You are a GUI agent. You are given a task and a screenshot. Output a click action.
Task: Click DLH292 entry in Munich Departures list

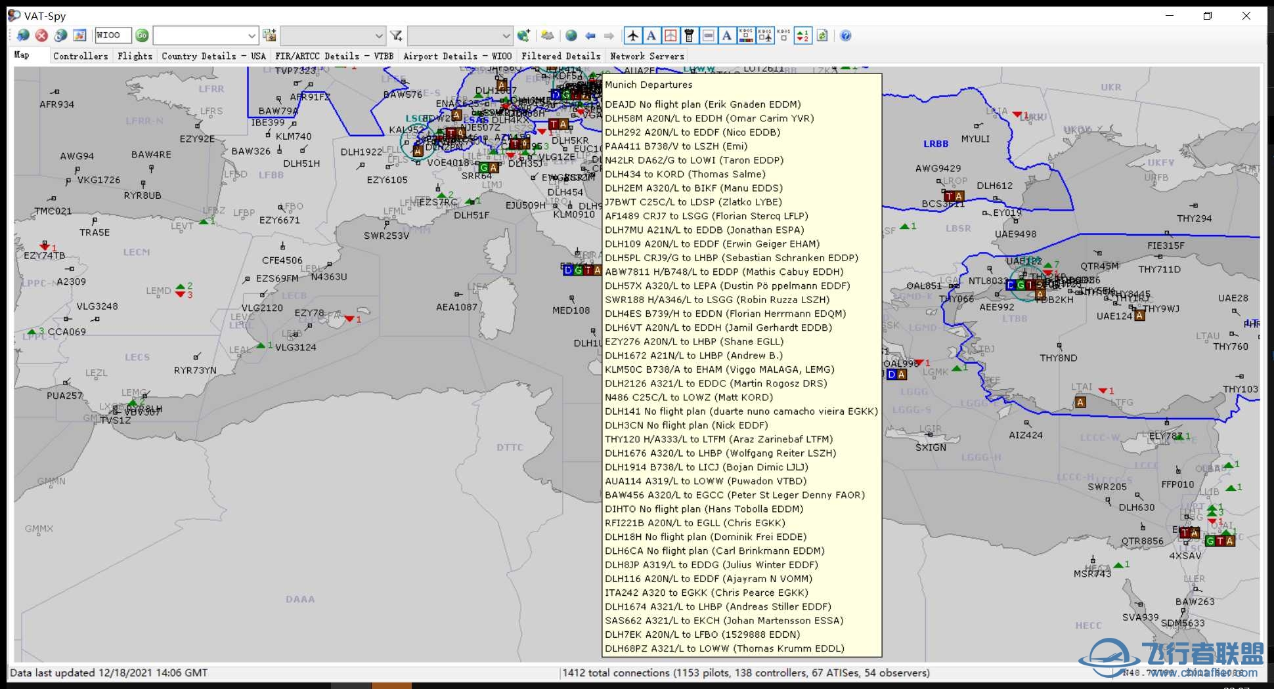693,133
